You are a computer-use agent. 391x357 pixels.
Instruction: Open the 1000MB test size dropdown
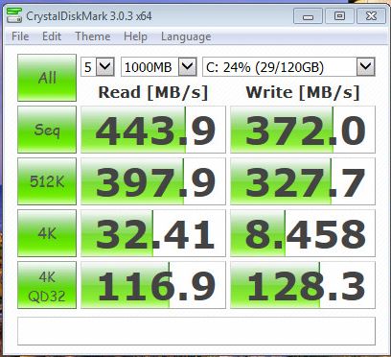[158, 67]
